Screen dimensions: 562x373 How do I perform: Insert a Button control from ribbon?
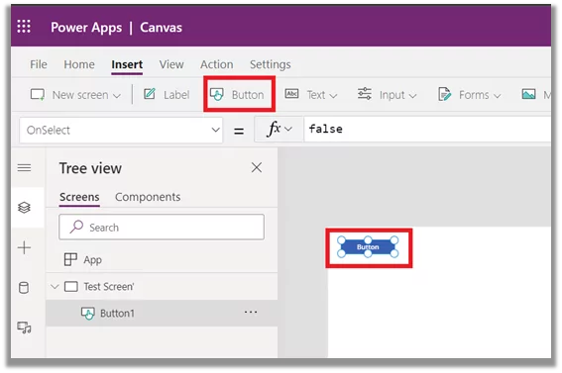(237, 95)
